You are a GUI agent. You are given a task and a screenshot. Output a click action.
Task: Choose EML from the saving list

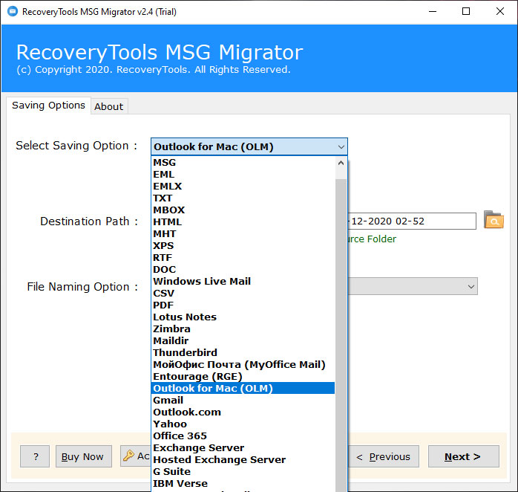(x=243, y=175)
